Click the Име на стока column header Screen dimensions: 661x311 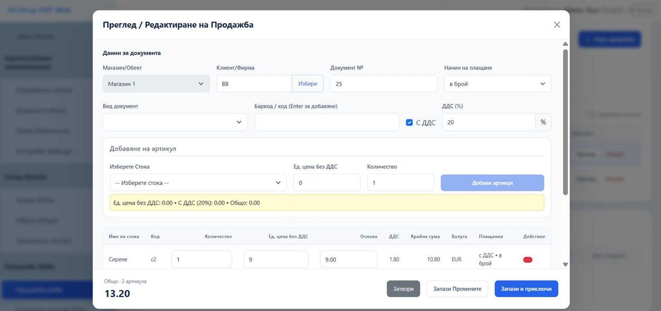[x=124, y=236]
